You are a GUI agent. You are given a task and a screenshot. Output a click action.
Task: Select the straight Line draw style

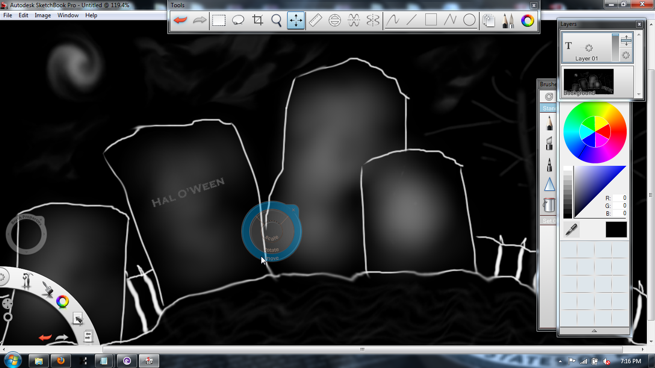click(412, 21)
